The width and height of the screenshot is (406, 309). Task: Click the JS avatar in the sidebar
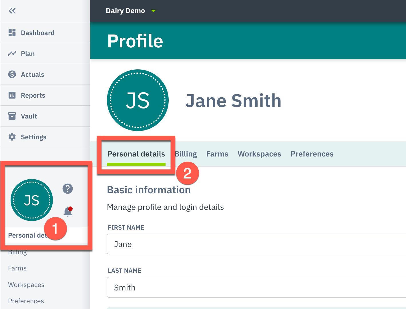point(32,200)
